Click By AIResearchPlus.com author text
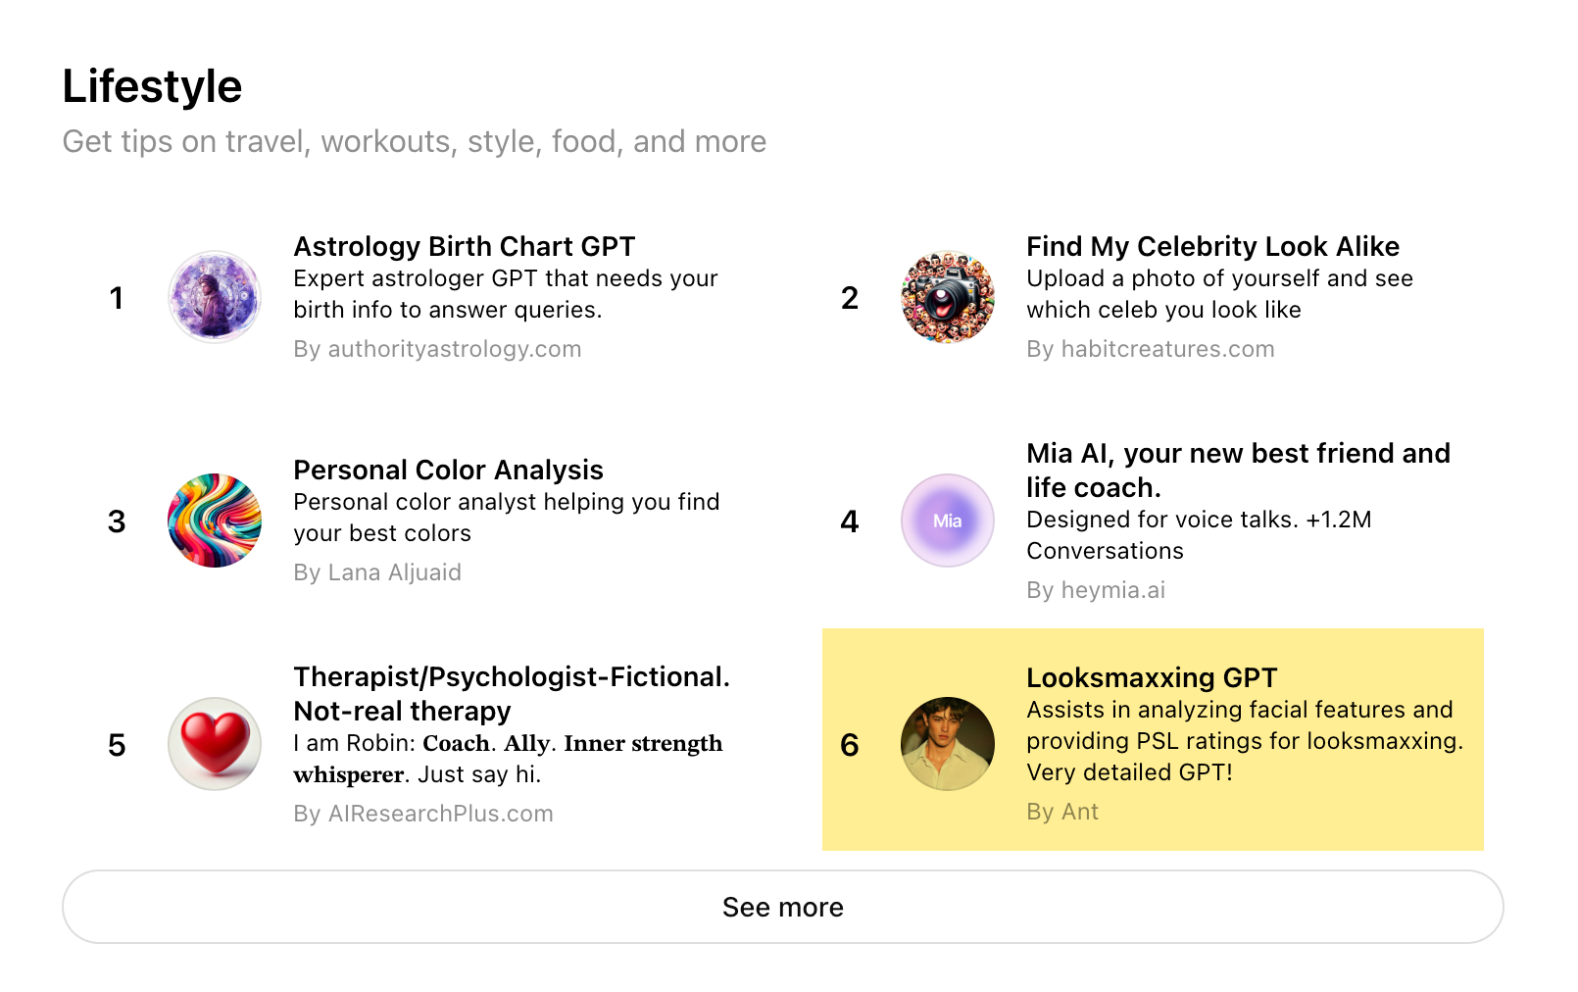The height and width of the screenshot is (992, 1578). pos(423,814)
